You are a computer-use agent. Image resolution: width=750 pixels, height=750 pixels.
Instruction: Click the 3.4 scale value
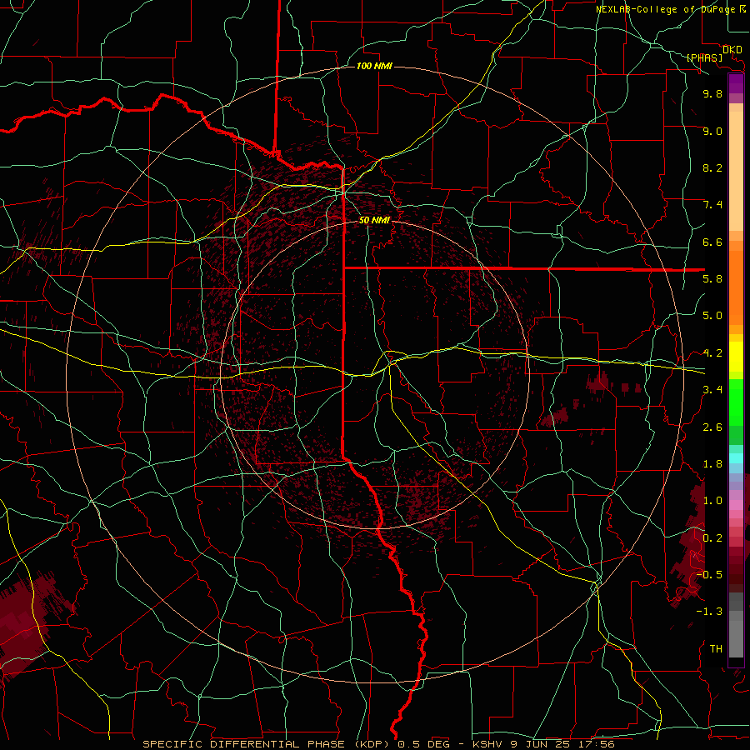pyautogui.click(x=712, y=389)
